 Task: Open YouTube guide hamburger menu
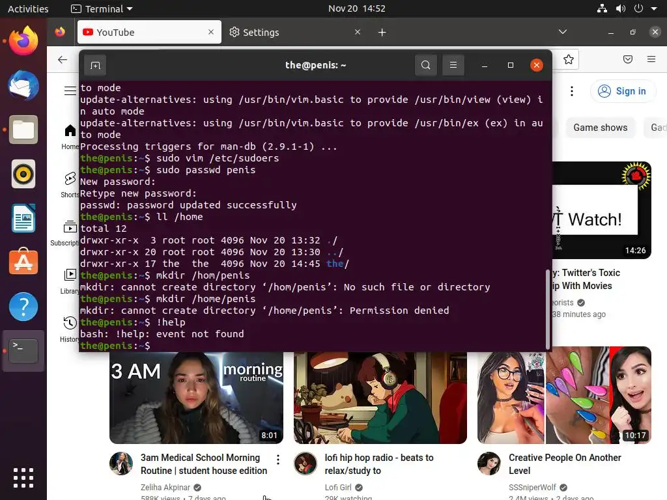point(70,90)
